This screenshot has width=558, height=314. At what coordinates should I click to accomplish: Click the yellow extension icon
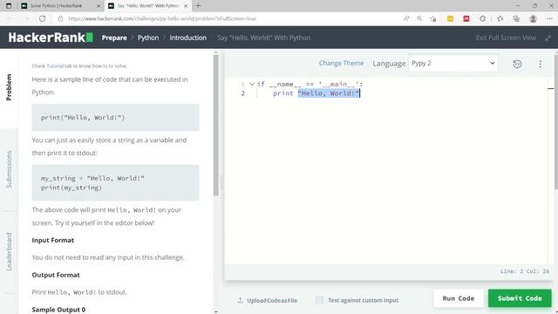point(450,18)
